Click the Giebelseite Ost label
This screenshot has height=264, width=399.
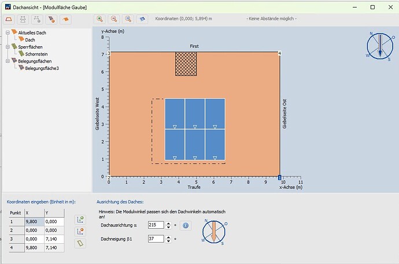click(x=285, y=114)
